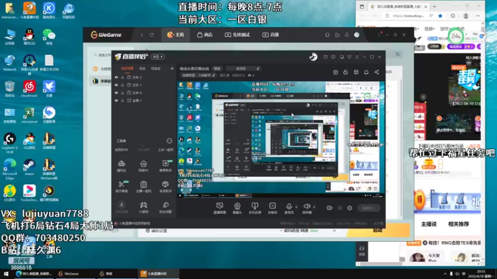Edit the 英雄联盟 category tag pencil

(x=214, y=75)
